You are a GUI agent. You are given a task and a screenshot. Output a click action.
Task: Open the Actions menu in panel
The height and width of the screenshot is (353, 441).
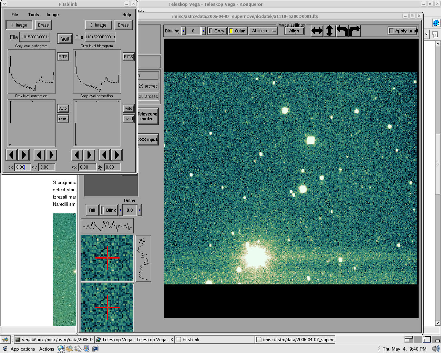pyautogui.click(x=47, y=349)
